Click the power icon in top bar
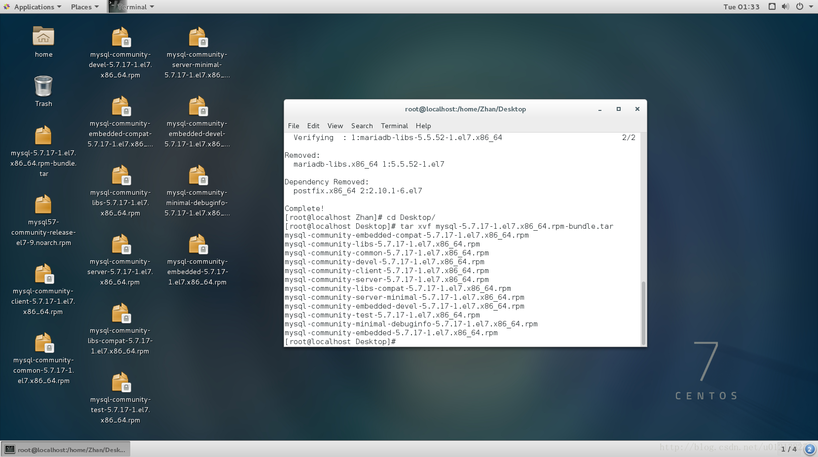Screen dimensions: 818x457 (x=799, y=6)
